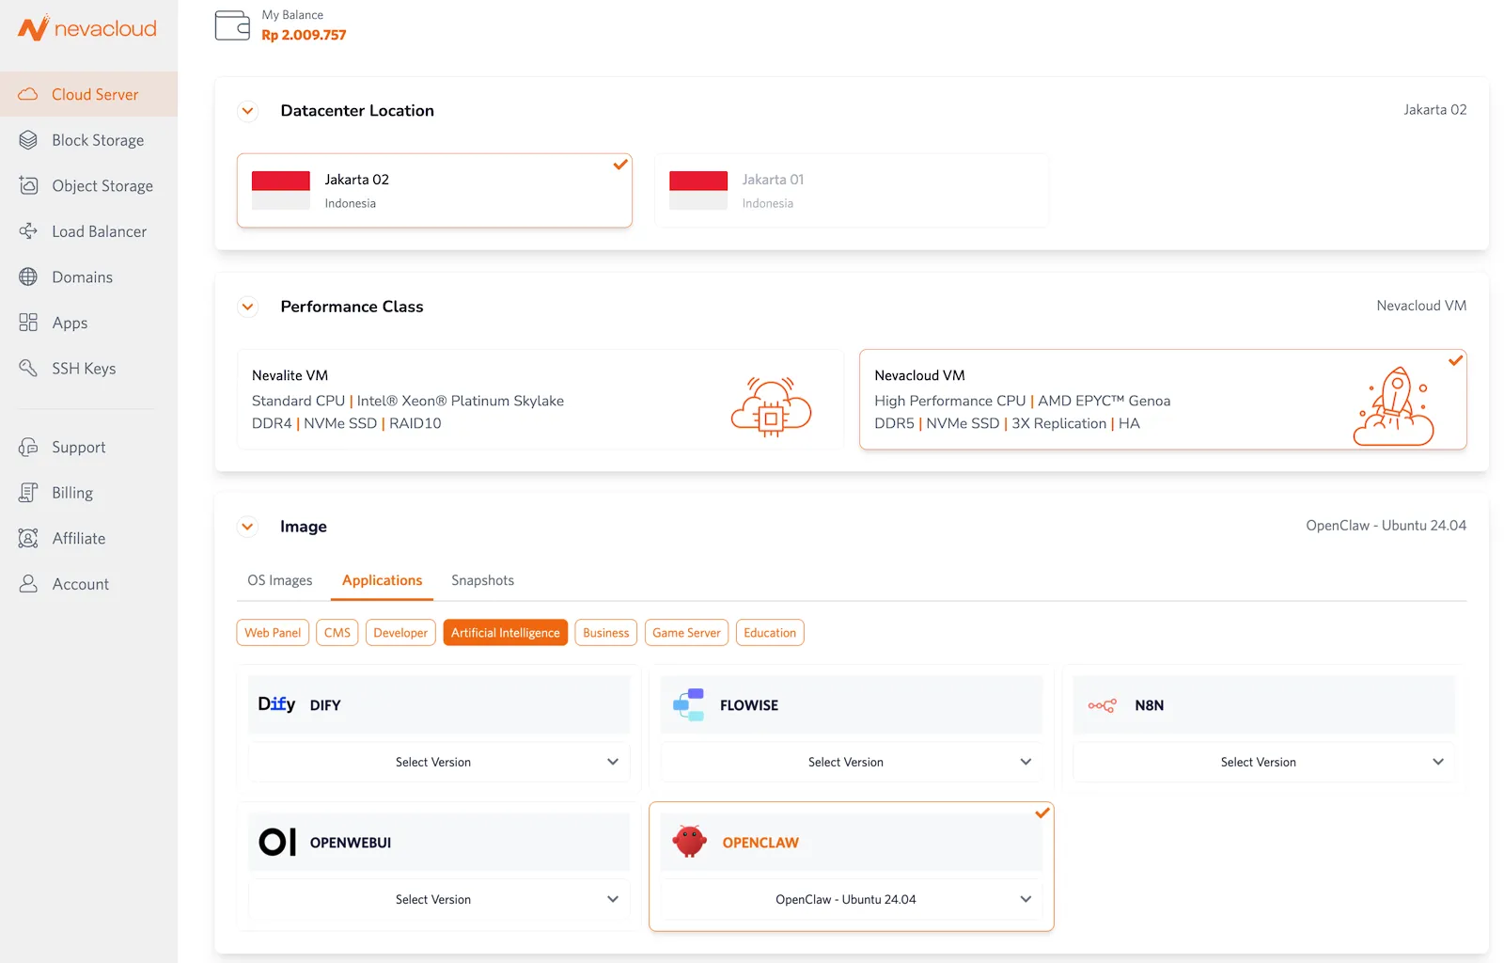Open the Apps sidebar icon
The height and width of the screenshot is (963, 1504).
(29, 322)
